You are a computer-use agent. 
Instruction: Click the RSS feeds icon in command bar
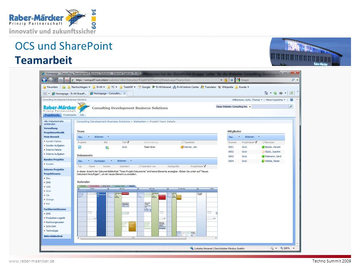pos(275,93)
